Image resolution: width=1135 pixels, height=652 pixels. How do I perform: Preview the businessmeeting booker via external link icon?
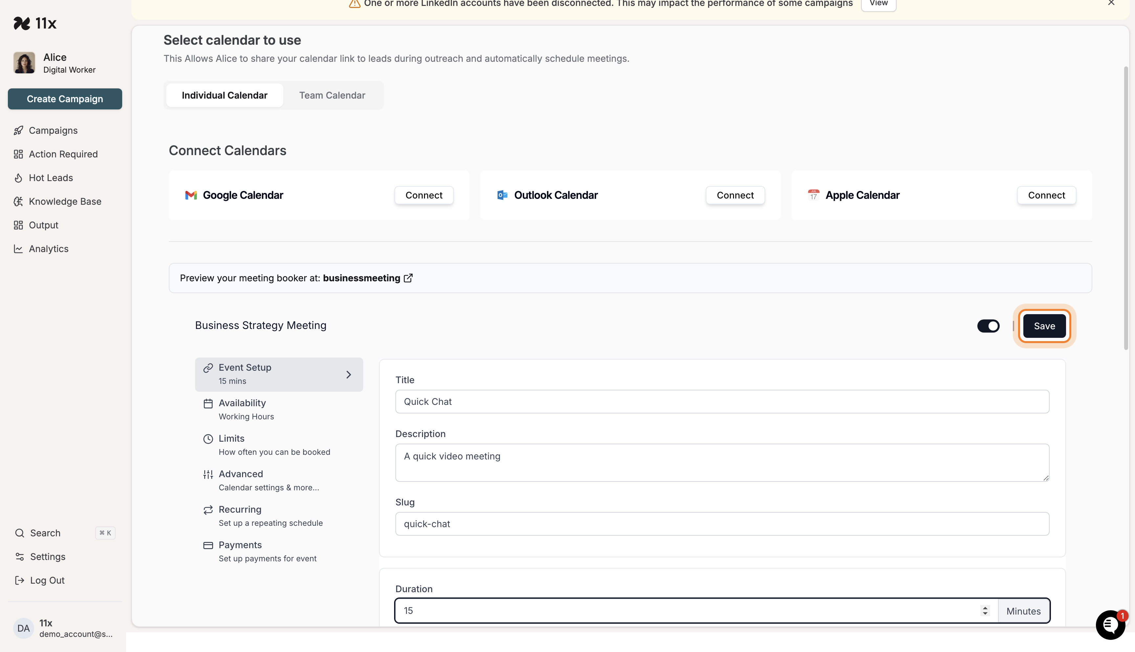(408, 278)
